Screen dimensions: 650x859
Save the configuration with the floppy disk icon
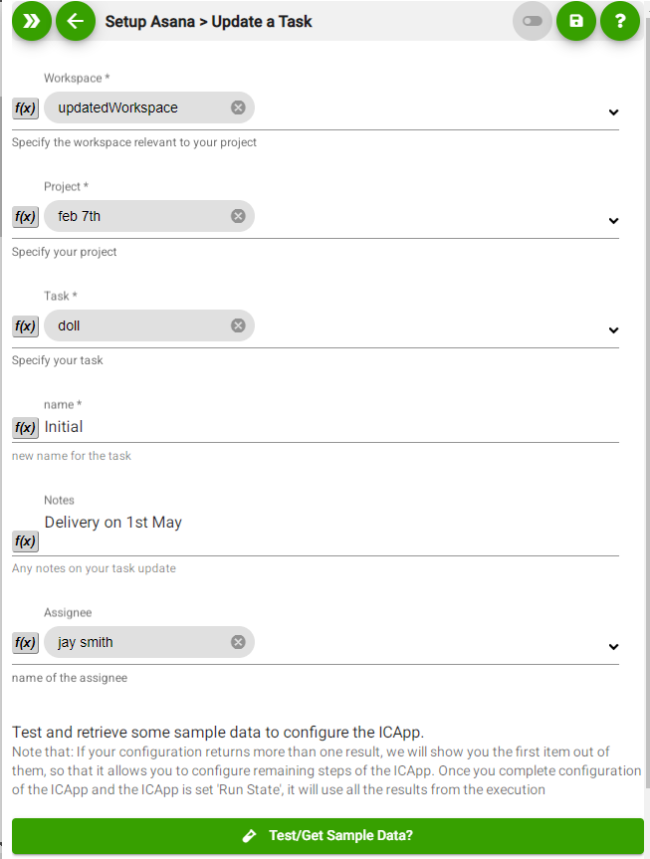point(576,21)
